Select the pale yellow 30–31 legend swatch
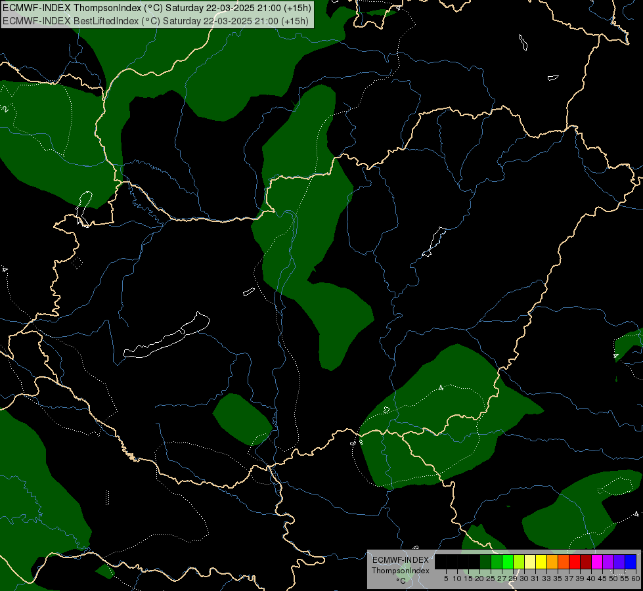The width and height of the screenshot is (643, 591). pos(530,561)
